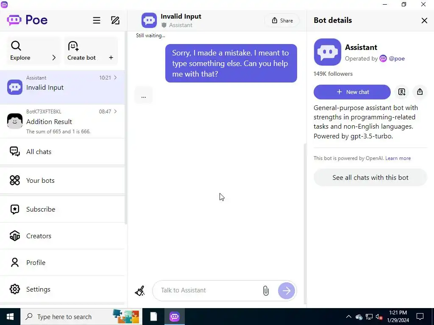Click the shield icon next to Assistant in header
Screen dimensions: 434x325
(164, 25)
